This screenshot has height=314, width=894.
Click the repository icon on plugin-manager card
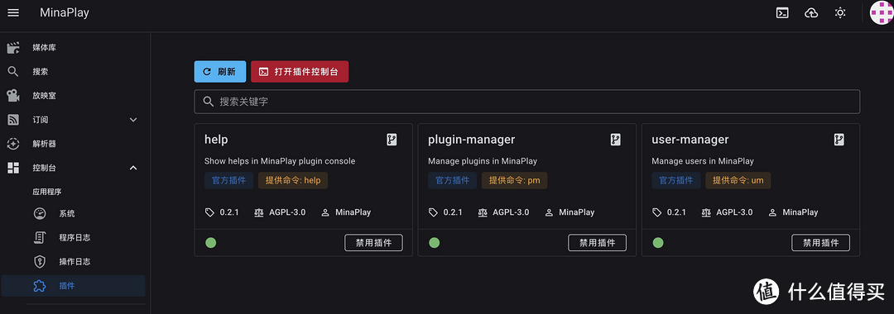coord(615,140)
